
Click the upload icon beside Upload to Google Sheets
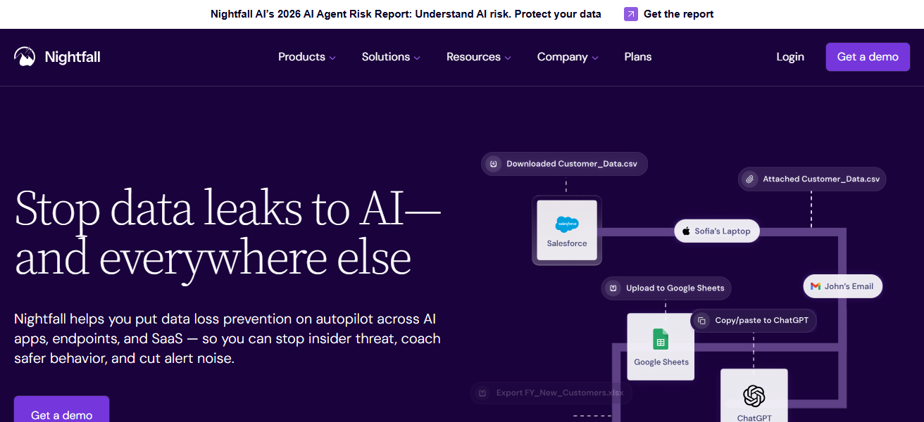pyautogui.click(x=613, y=288)
